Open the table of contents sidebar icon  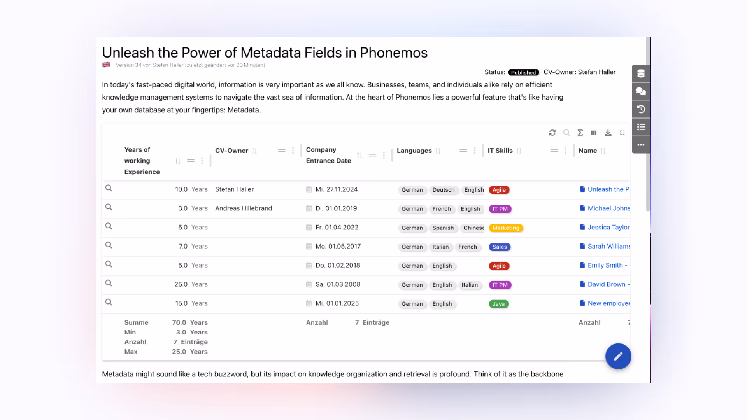point(641,127)
